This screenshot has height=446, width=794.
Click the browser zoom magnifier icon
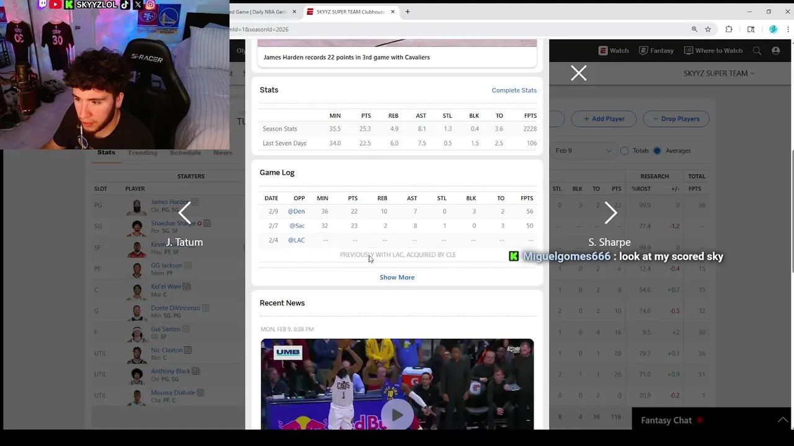[694, 29]
